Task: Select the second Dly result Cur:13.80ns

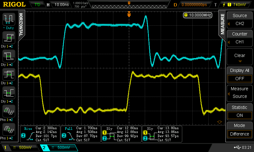Action: tap(162, 134)
